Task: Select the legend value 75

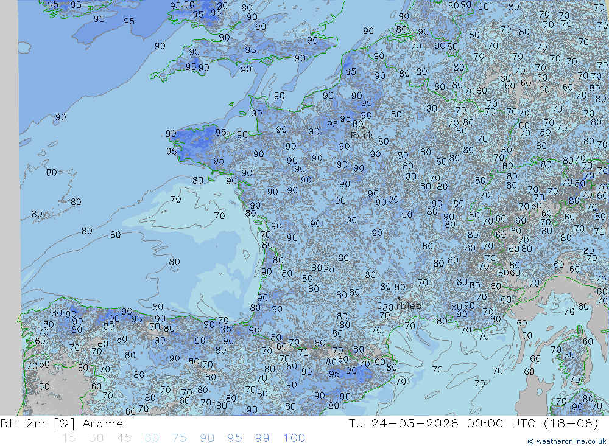Action: click(179, 438)
